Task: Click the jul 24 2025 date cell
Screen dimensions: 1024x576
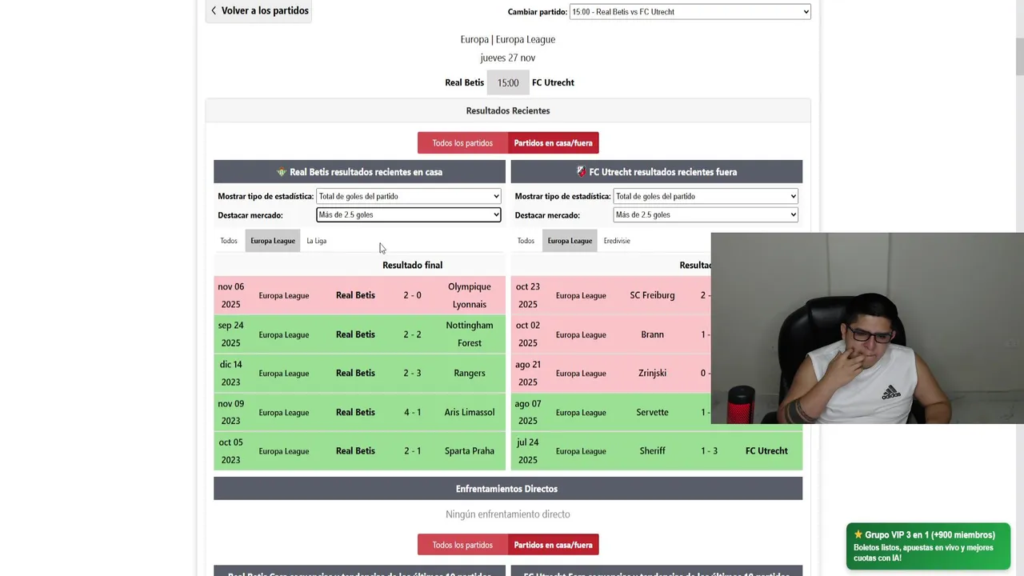Action: point(528,450)
